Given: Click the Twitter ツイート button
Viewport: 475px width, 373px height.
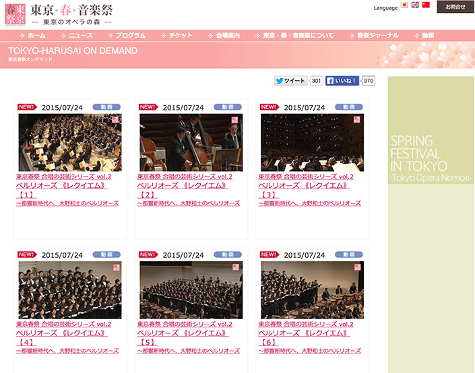Looking at the screenshot, I should point(291,81).
